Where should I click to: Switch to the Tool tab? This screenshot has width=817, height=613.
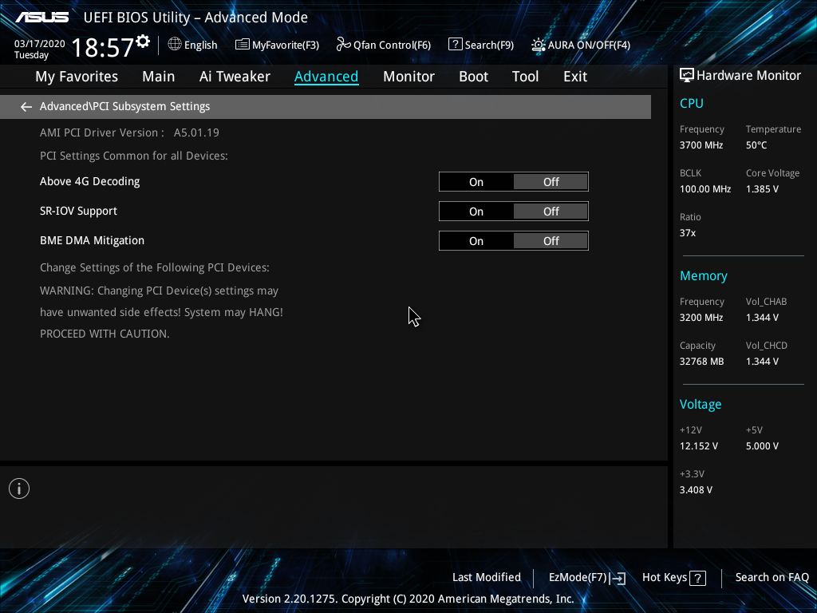pos(525,77)
